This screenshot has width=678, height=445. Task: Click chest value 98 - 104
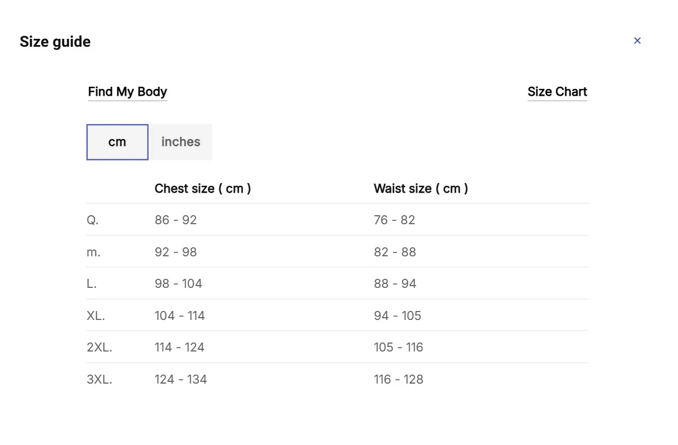179,283
